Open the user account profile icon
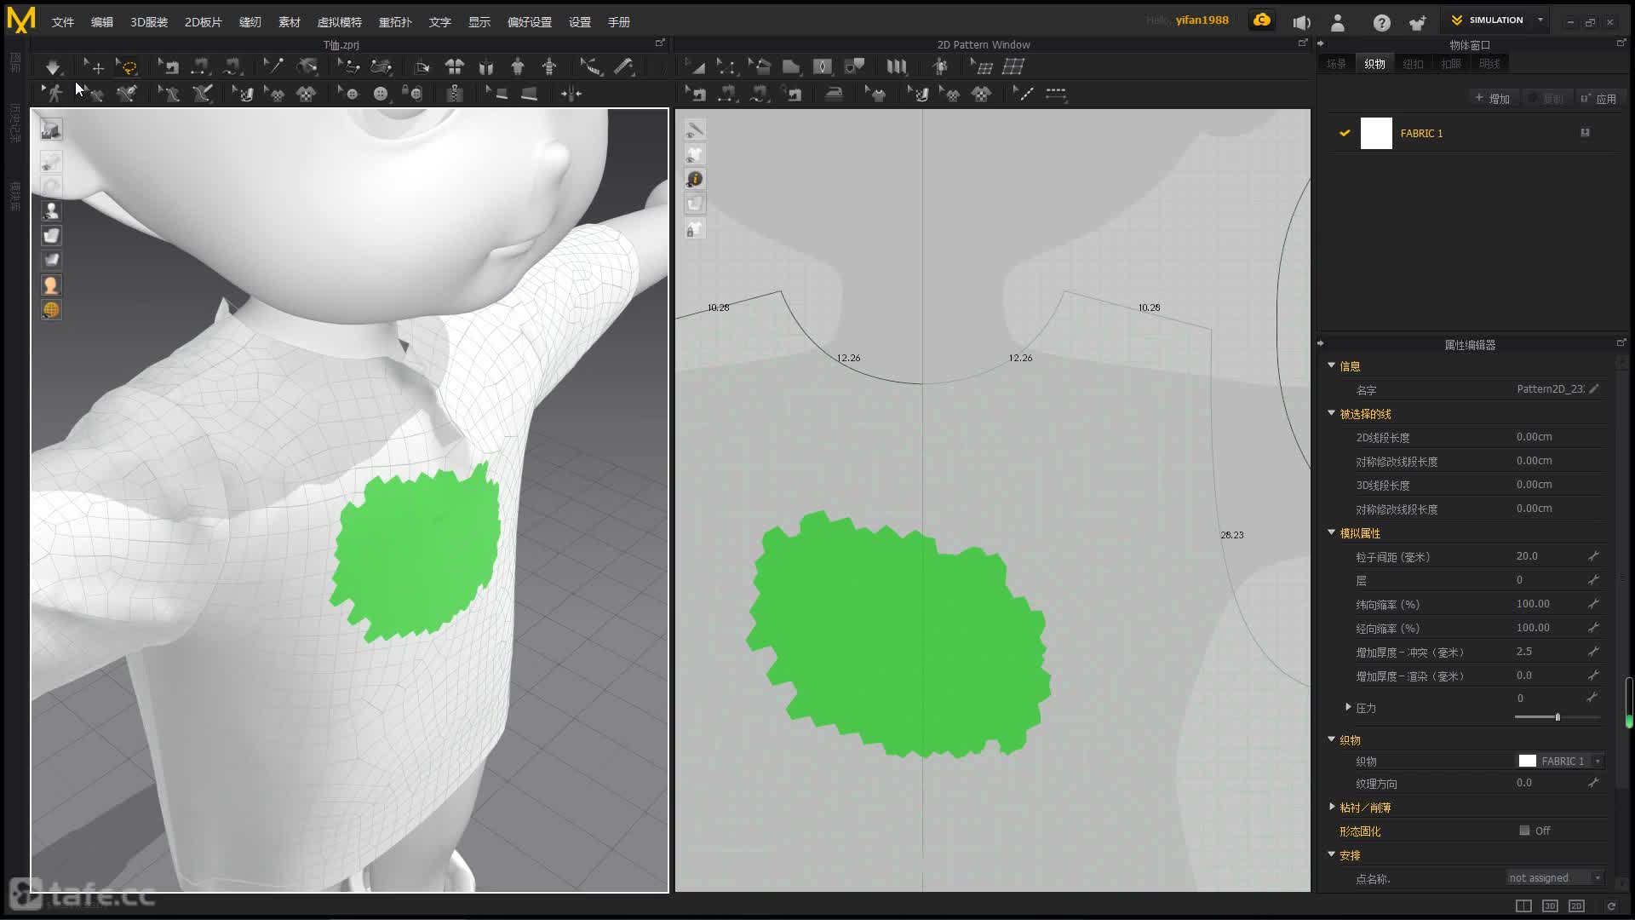The height and width of the screenshot is (920, 1635). point(1338,23)
